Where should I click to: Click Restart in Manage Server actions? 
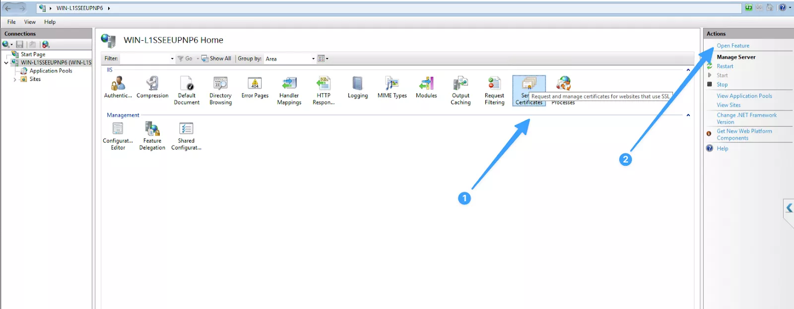(725, 66)
